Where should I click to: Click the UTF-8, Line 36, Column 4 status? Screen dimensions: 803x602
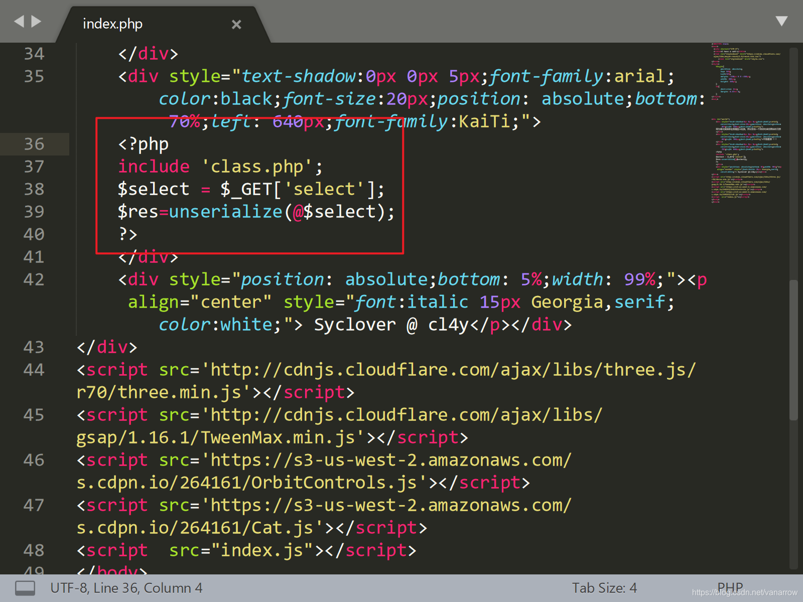point(126,588)
